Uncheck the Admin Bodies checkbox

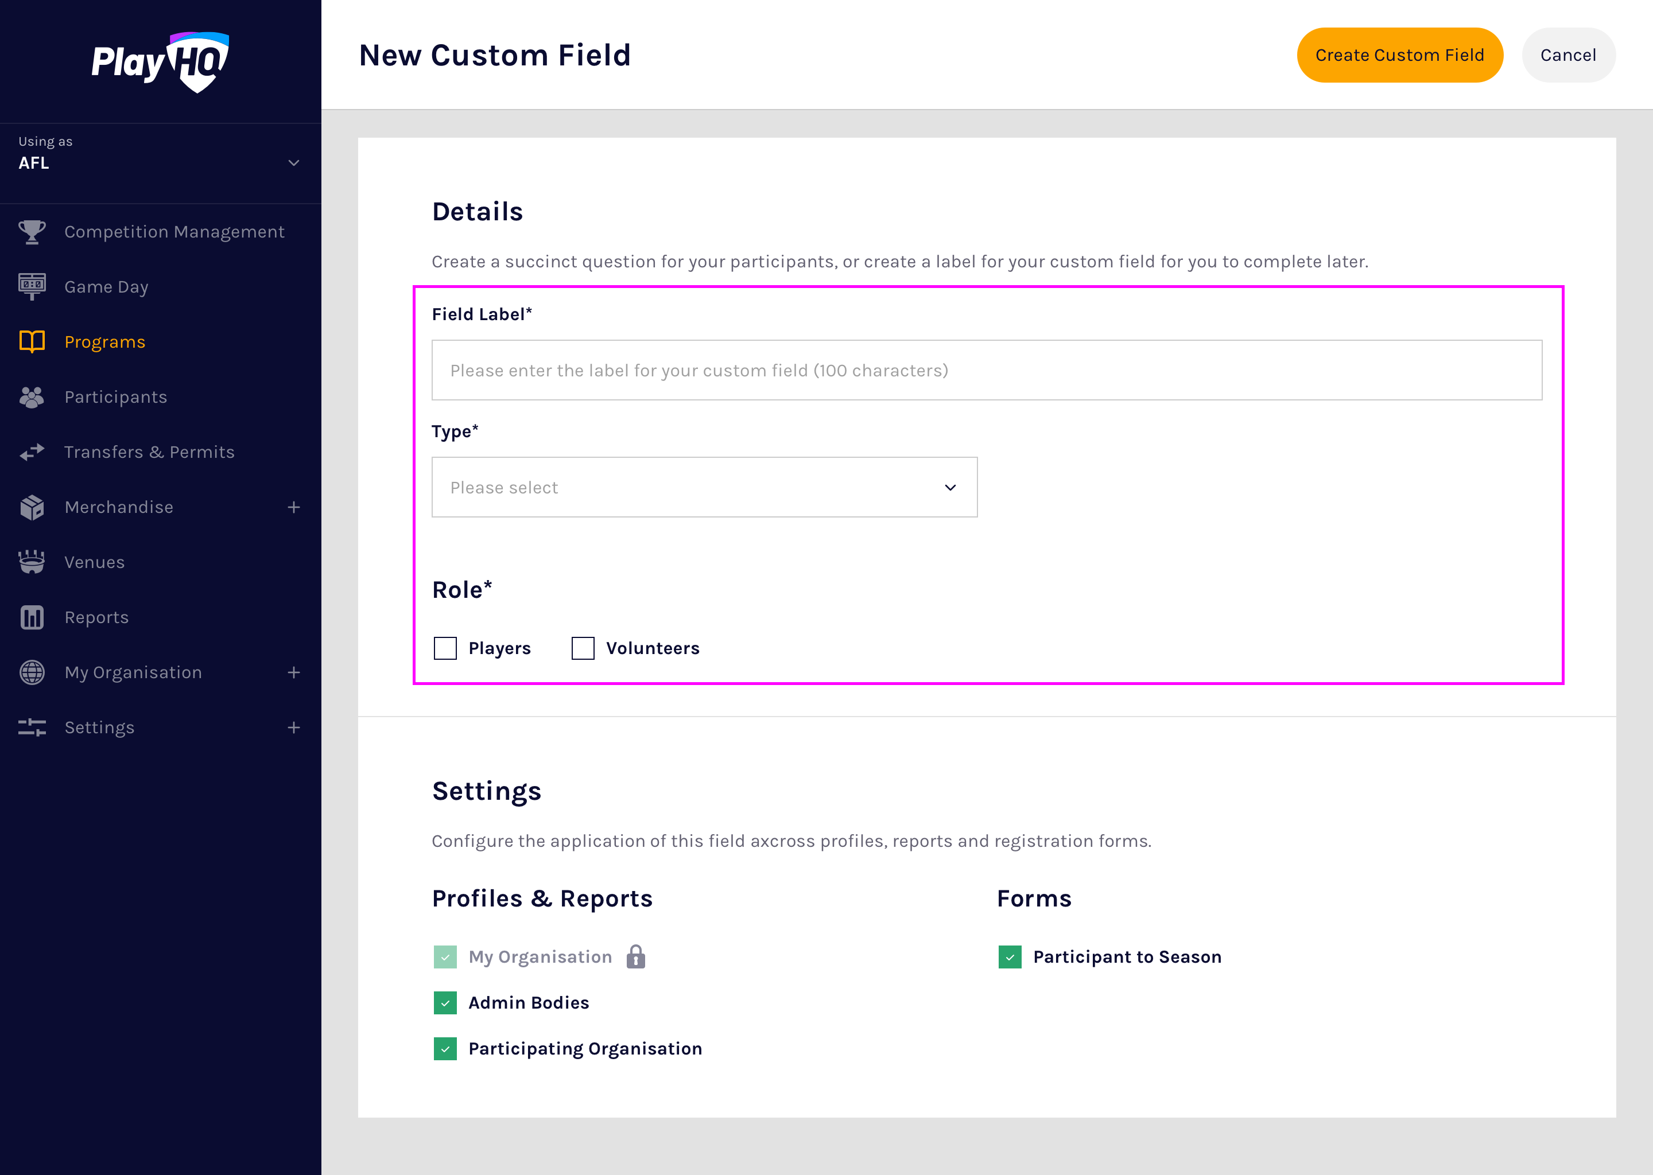[445, 1003]
